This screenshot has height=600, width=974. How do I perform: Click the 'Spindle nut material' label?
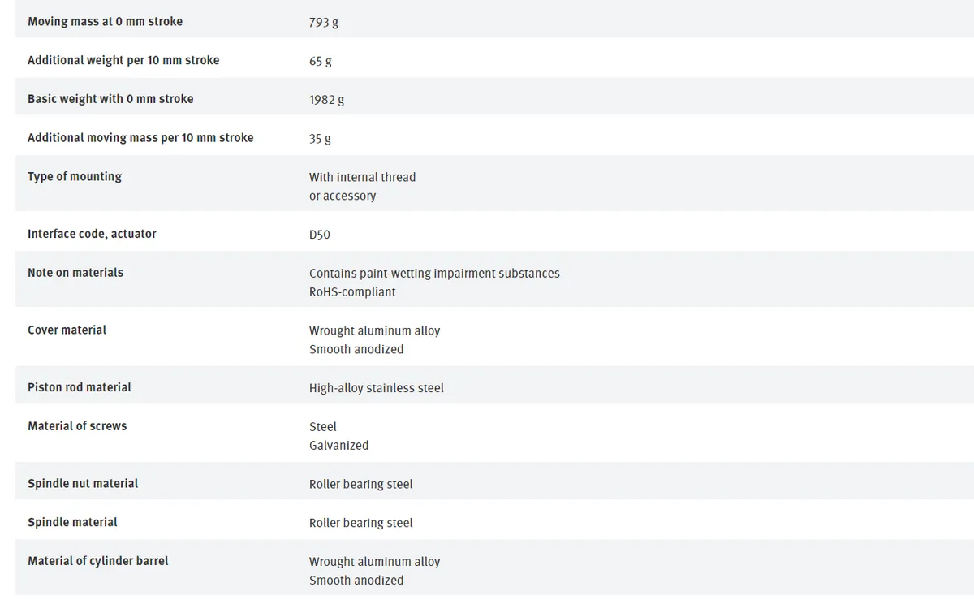click(83, 483)
